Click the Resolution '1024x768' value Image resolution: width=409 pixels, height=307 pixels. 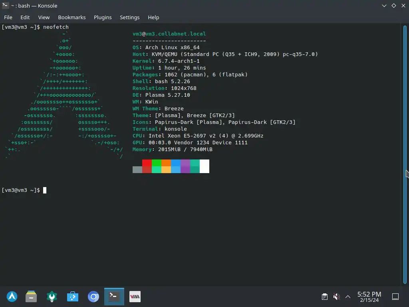coord(184,88)
